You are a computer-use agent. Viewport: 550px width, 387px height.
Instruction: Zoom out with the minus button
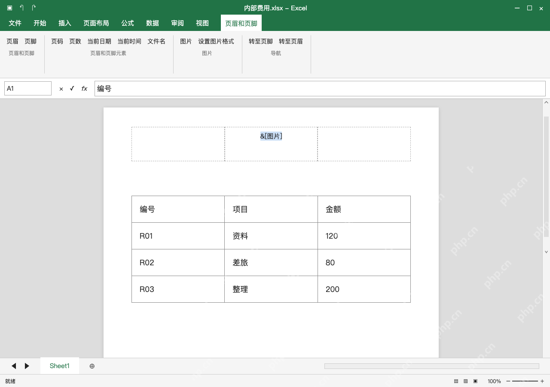(508, 381)
